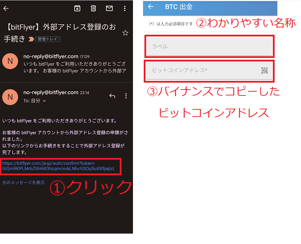Delete the email with trash icon

[x=93, y=8]
